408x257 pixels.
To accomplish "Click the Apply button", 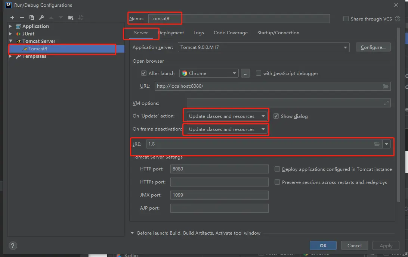I will point(386,245).
